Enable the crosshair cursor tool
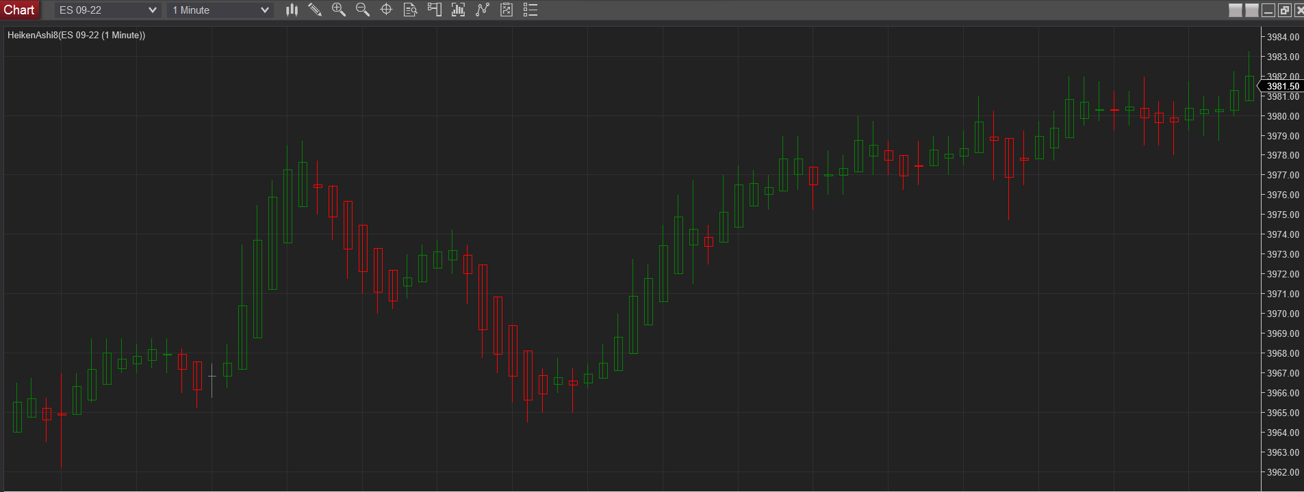 click(386, 10)
